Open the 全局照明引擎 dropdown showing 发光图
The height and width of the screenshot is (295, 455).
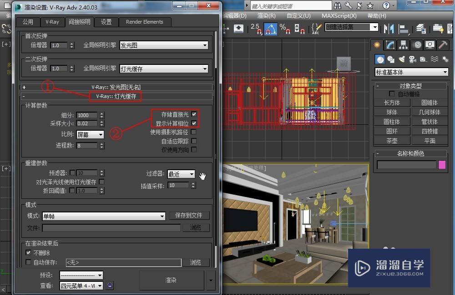(x=164, y=45)
